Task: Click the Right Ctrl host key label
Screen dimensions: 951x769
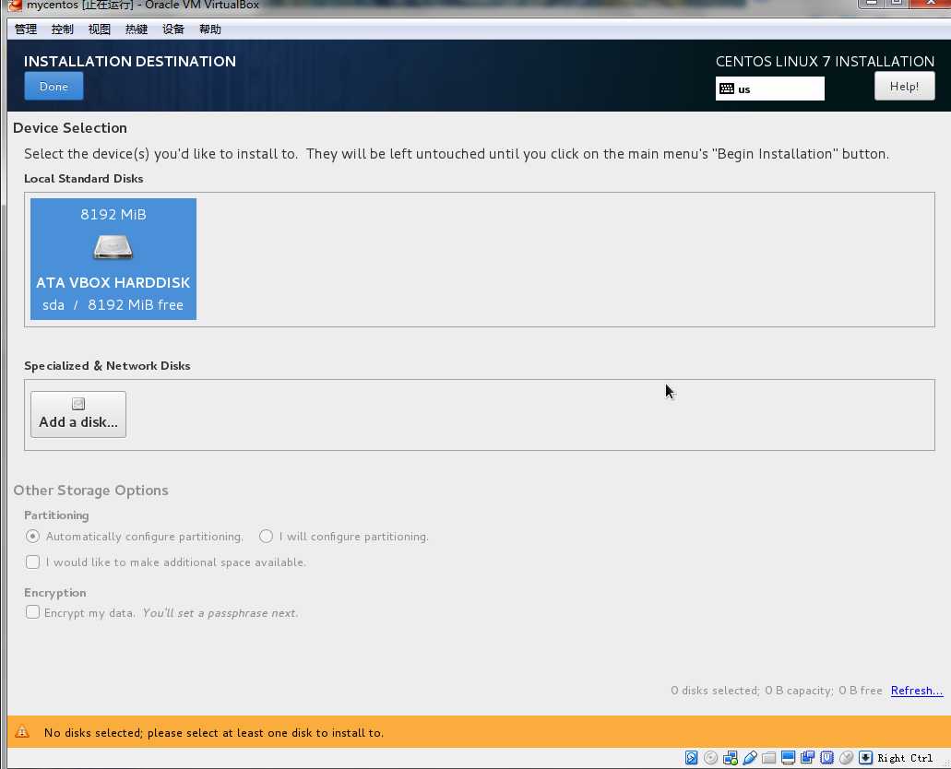Action: 905,758
